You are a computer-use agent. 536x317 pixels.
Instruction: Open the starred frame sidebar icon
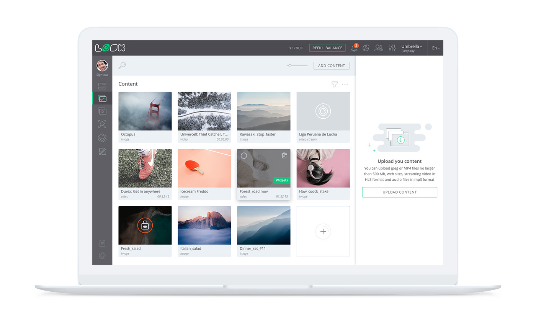[102, 124]
